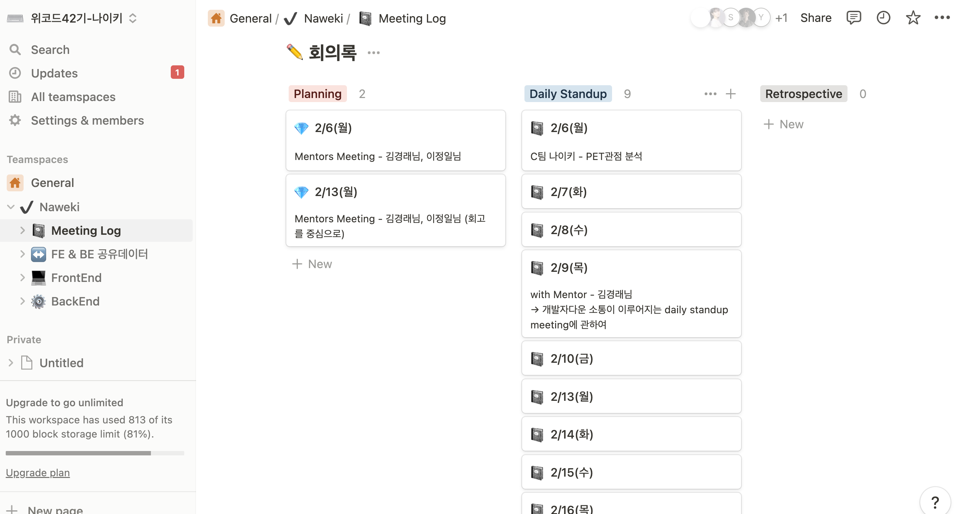This screenshot has height=514, width=960.
Task: Click the Search magnifier in sidebar
Action: point(15,50)
